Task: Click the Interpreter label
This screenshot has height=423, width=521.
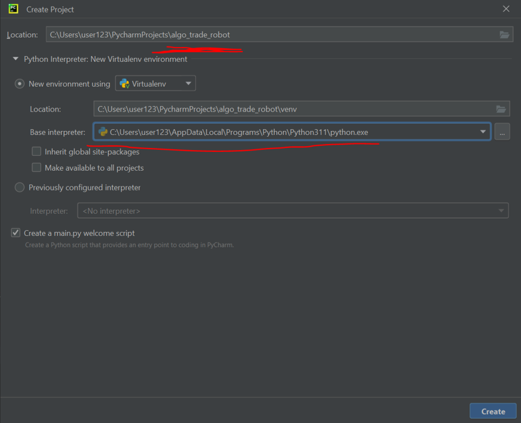Action: (x=49, y=211)
